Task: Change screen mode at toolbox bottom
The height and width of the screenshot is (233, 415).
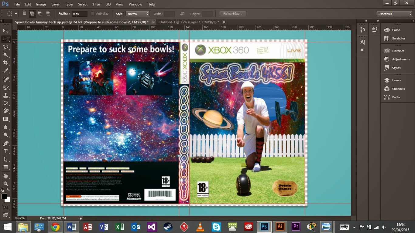Action: pos(6,215)
